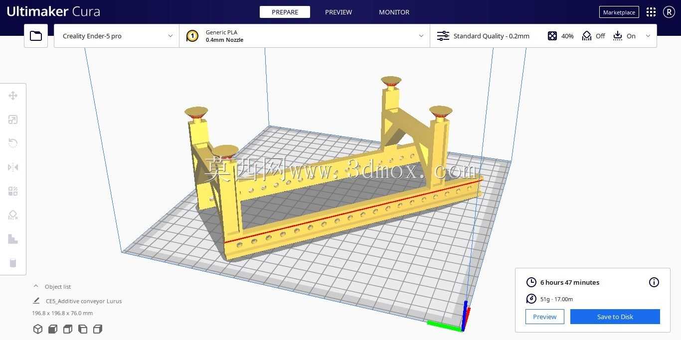Open file folder icon
The width and height of the screenshot is (681, 340).
point(36,36)
